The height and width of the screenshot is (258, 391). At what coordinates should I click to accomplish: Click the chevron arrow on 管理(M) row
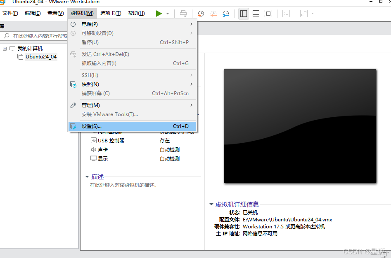(x=191, y=105)
